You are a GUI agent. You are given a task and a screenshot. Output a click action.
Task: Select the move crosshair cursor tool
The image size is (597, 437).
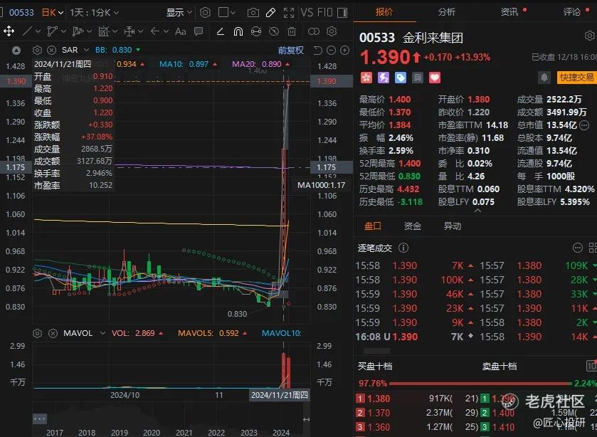9,31
